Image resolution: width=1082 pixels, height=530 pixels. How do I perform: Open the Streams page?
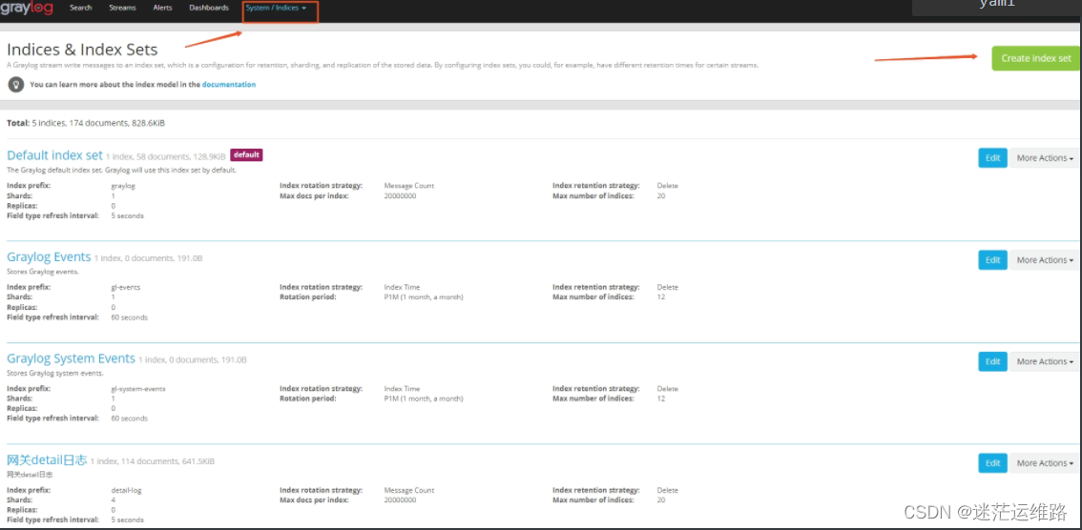pyautogui.click(x=123, y=9)
